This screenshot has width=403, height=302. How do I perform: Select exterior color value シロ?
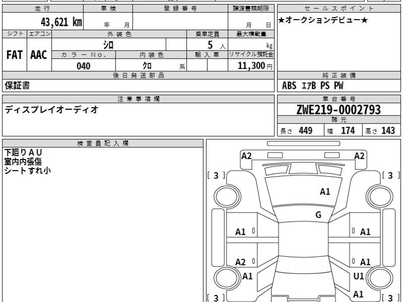tap(108, 44)
